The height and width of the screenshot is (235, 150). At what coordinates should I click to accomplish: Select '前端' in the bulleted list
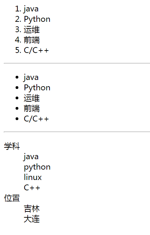tap(32, 109)
